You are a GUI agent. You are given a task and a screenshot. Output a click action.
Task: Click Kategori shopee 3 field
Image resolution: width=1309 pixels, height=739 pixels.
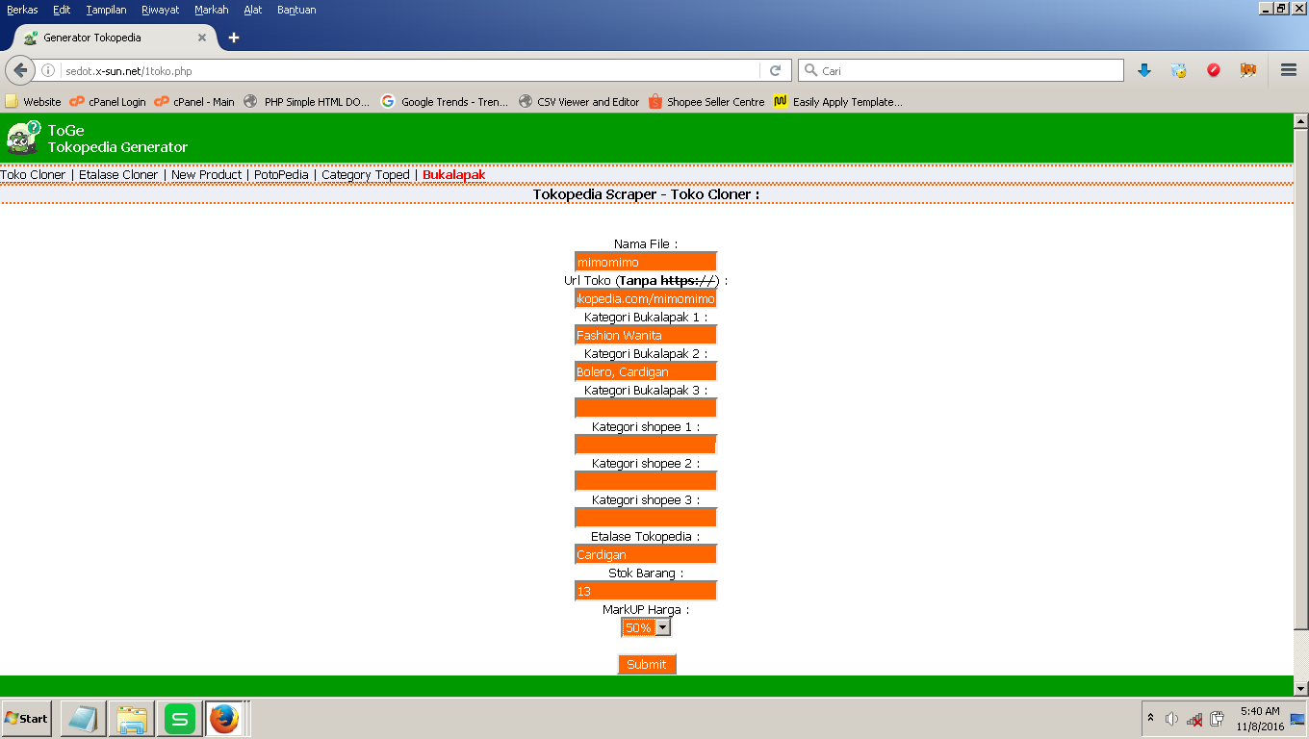[x=646, y=518]
